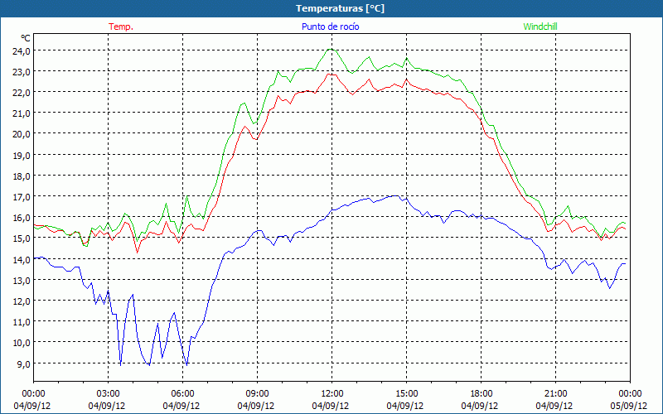The height and width of the screenshot is (414, 663).
Task: Select the green Windchill legend label
Action: point(540,26)
